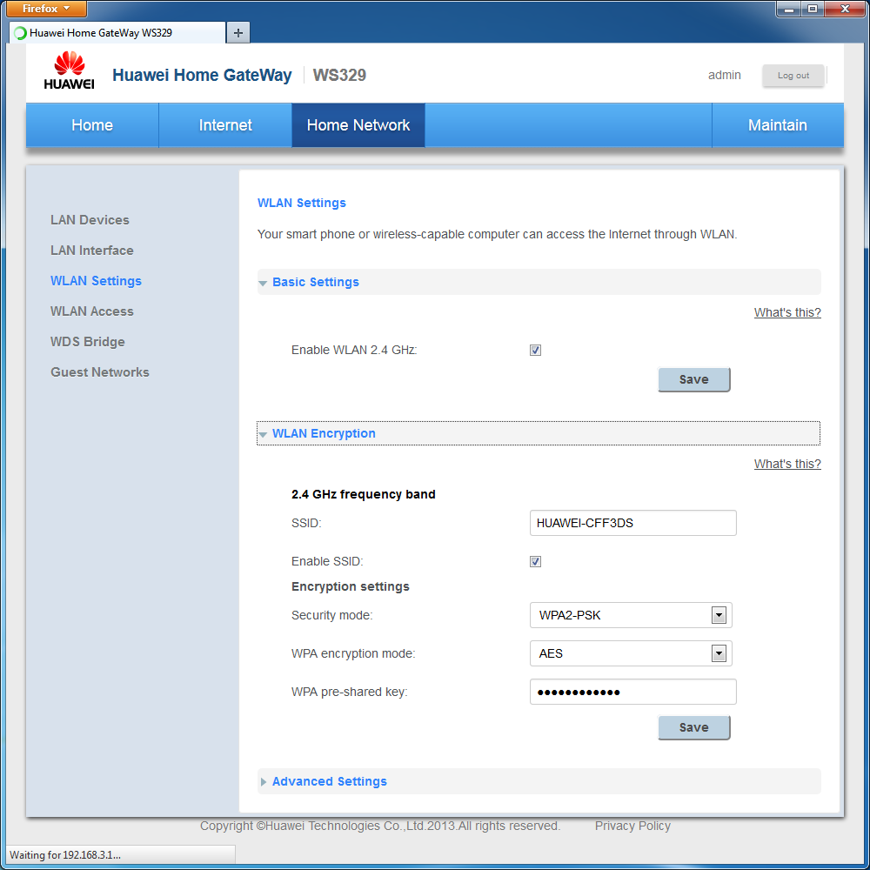Maximize the Firefox window

click(x=813, y=9)
